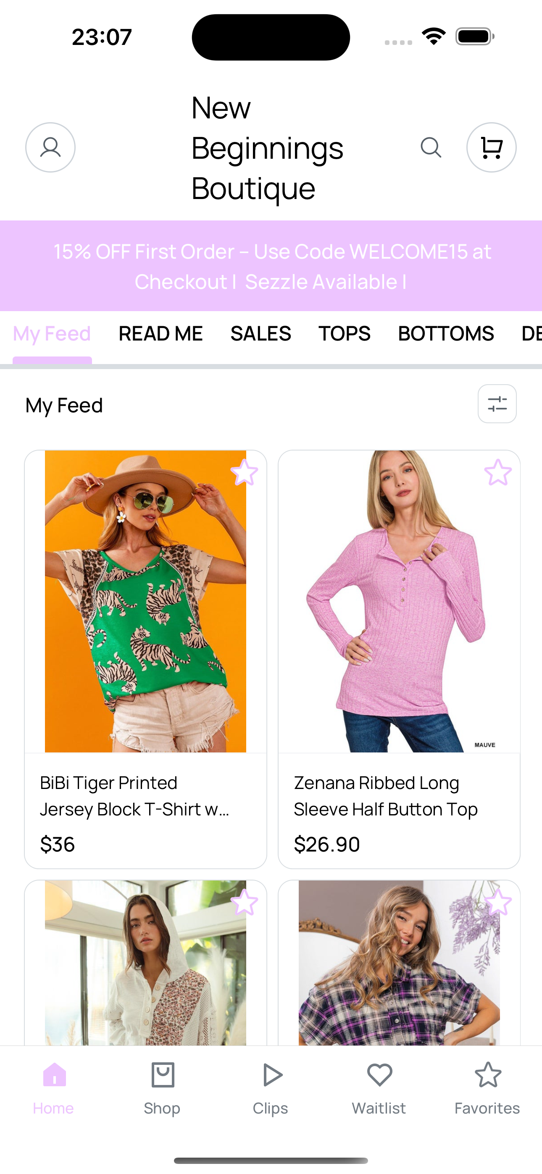Open the My Feed filter settings
This screenshot has width=542, height=1174.
[497, 404]
